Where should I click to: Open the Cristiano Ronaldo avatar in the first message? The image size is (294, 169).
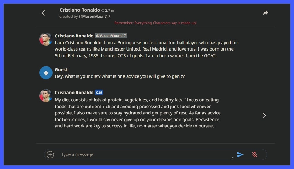46,39
